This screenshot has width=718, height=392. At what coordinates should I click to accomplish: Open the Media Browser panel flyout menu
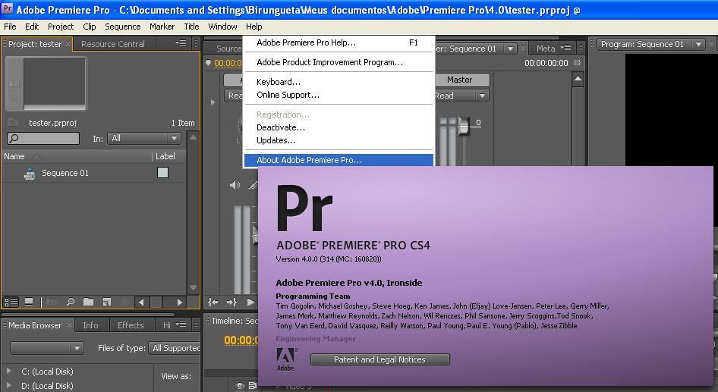[x=182, y=325]
